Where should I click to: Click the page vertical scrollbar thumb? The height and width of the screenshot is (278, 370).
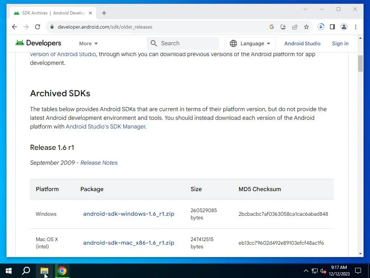point(360,63)
